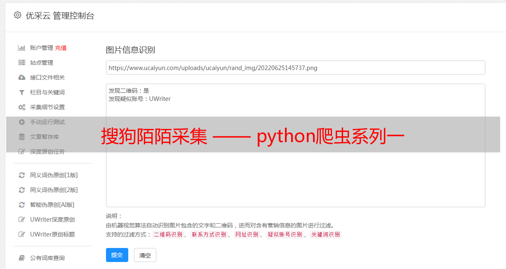Image resolution: width=506 pixels, height=269 pixels.
Task: Click the cloud upload icon for 接口文件相关
Action: click(x=22, y=77)
